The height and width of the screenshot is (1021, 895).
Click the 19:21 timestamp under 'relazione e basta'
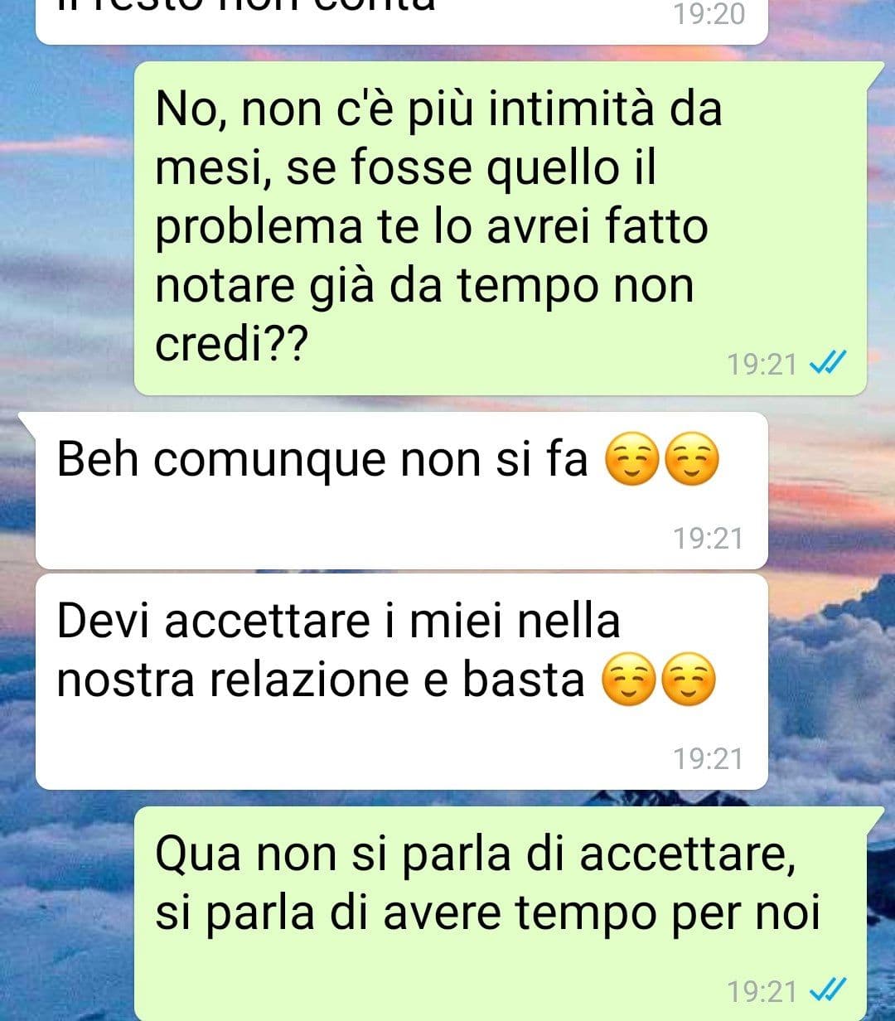click(x=709, y=759)
